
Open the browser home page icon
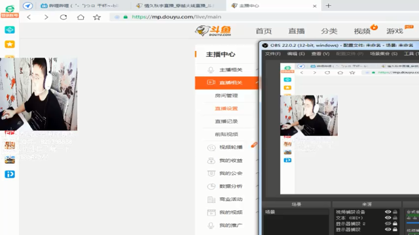pos(81,18)
